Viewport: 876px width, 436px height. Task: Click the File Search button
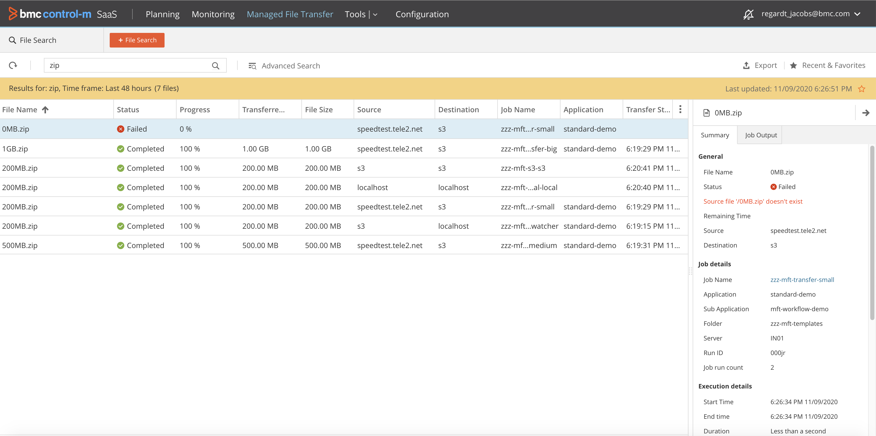[137, 40]
